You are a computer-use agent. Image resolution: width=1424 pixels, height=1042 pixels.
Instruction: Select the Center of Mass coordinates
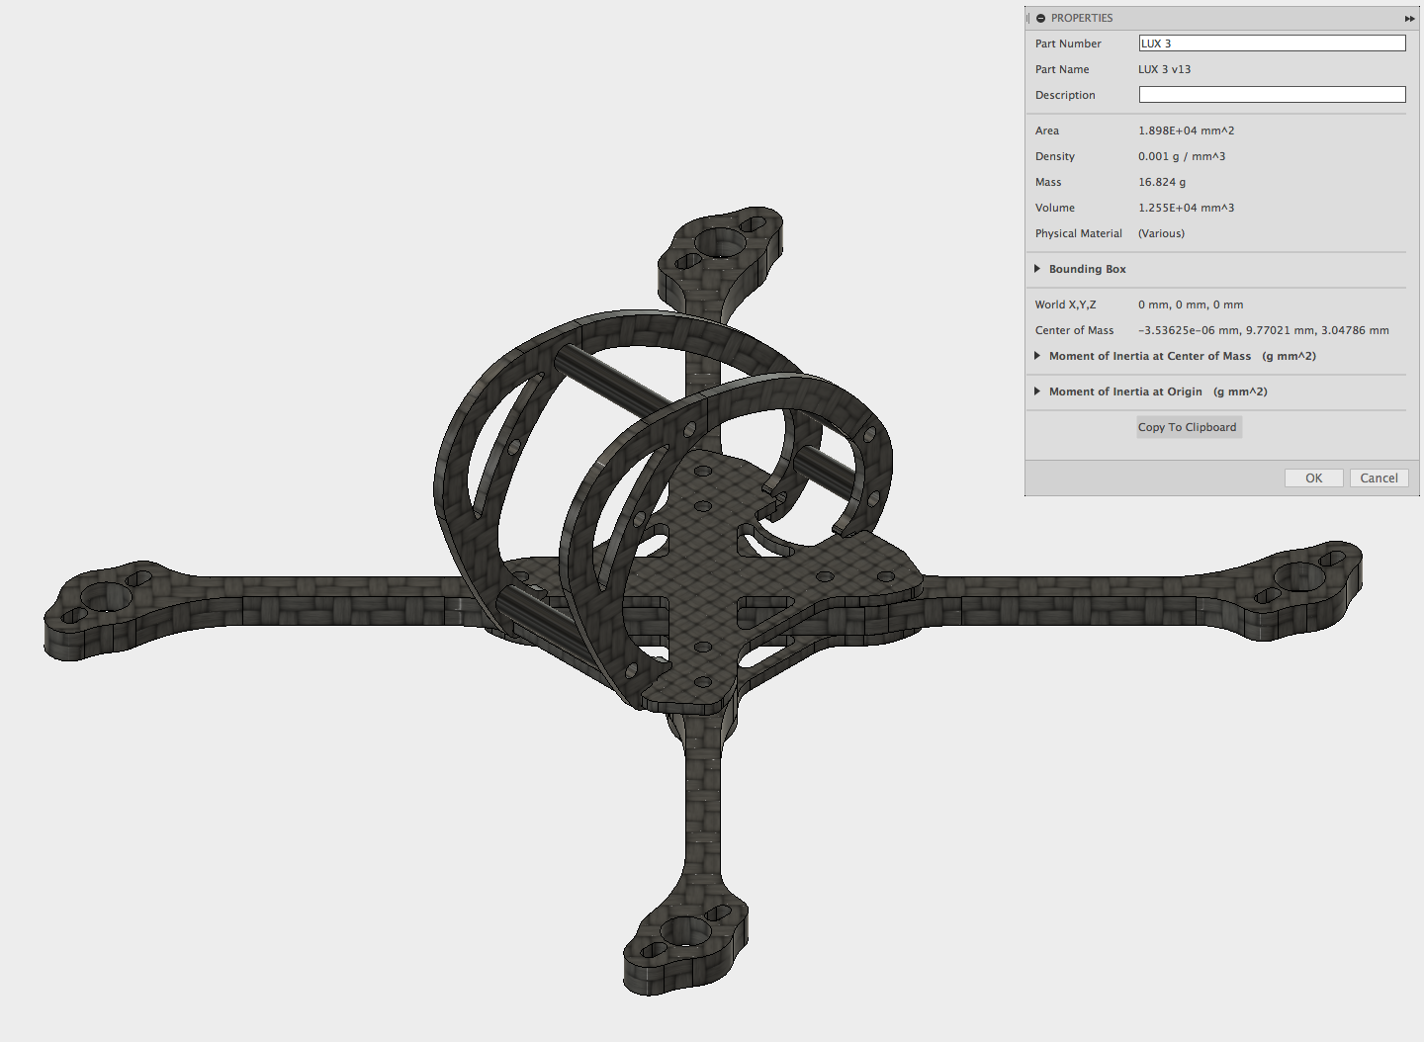tap(1264, 330)
